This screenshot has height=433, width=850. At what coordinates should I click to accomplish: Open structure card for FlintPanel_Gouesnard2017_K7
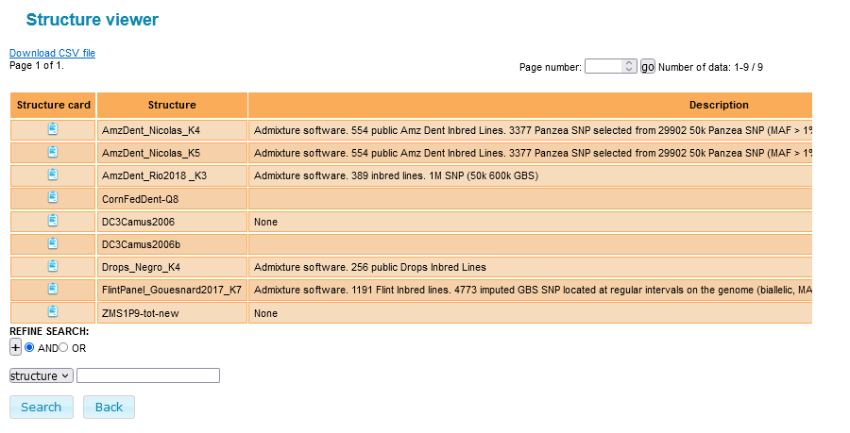click(53, 289)
